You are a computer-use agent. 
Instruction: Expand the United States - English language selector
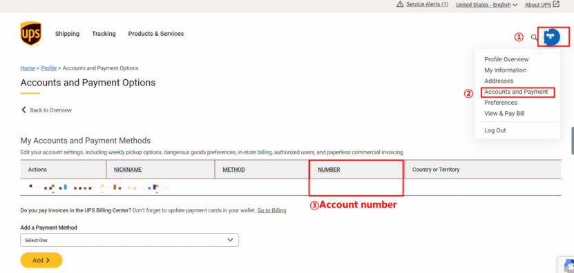(486, 5)
